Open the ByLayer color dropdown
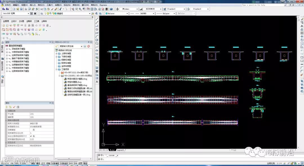 (x=117, y=14)
